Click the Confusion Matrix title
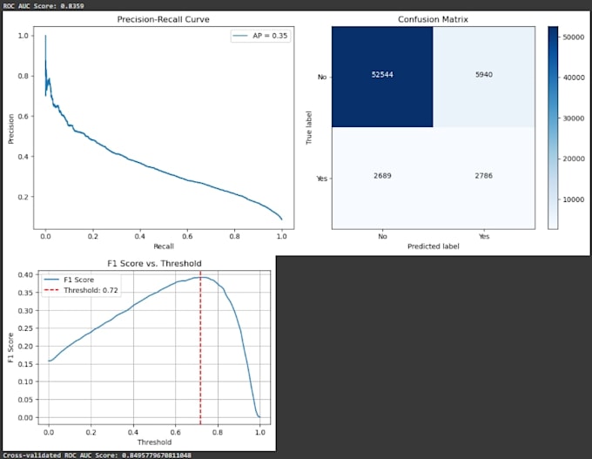Screen dimensions: 592x459 433,19
